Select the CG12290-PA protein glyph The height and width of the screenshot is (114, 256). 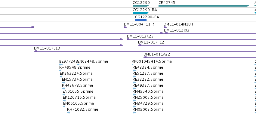pos(141,20)
